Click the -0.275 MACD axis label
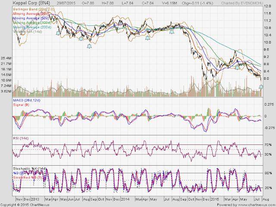This screenshot has width=276, height=207. tap(269, 128)
